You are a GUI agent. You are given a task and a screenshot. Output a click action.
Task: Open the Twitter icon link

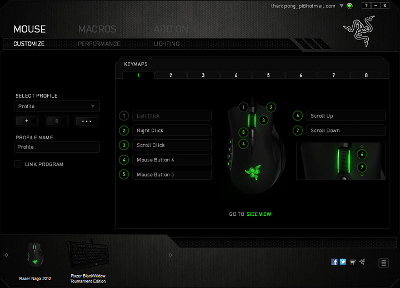click(343, 262)
